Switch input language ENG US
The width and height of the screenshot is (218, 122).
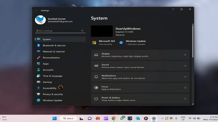point(183,118)
